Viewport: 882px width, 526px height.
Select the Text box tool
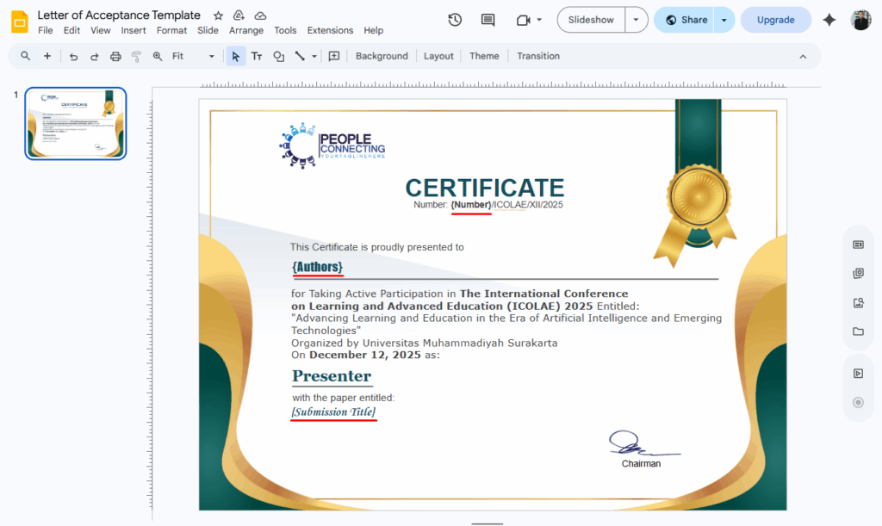257,56
